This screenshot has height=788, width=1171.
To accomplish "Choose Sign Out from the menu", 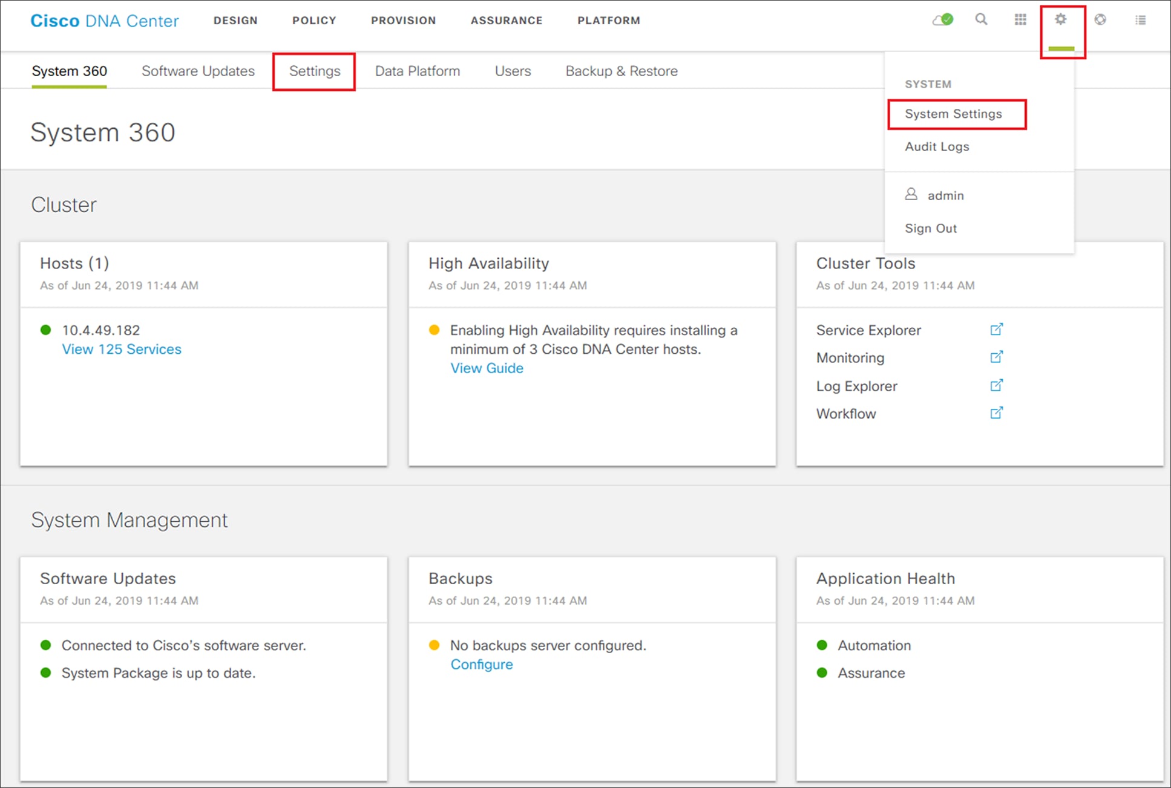I will click(x=931, y=229).
